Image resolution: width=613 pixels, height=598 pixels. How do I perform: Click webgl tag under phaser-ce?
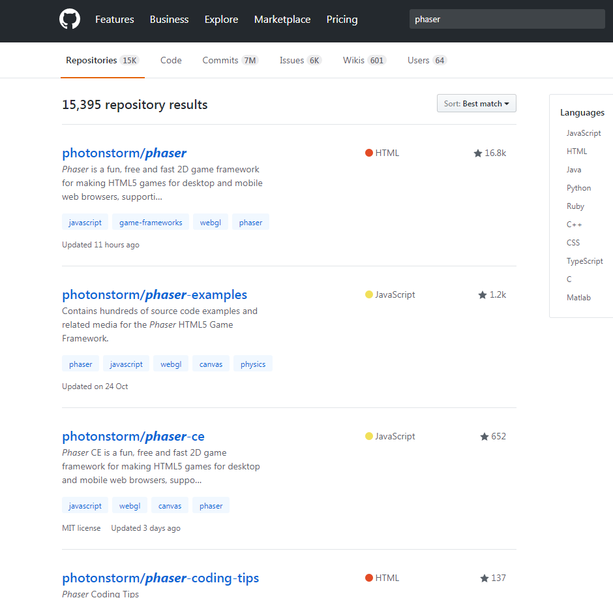130,505
